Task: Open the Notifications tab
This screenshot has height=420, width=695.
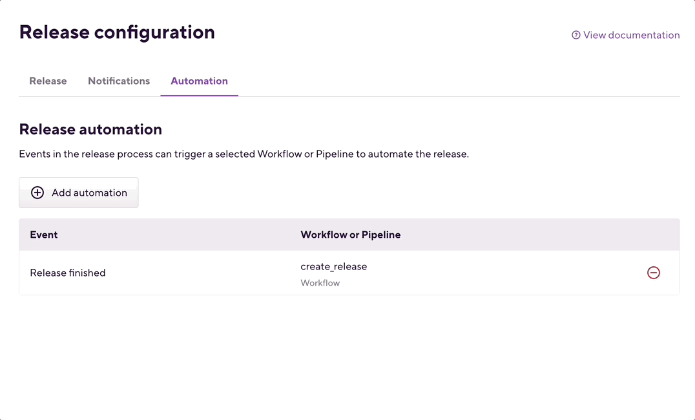Action: [119, 81]
